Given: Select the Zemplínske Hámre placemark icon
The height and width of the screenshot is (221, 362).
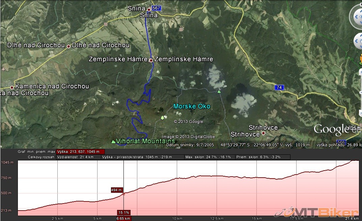Looking at the screenshot, I should click(151, 60).
